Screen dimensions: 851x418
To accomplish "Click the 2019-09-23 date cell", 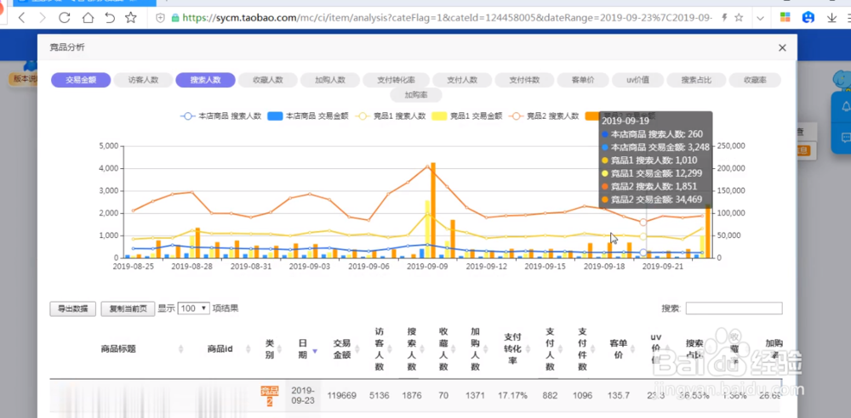I will click(303, 396).
